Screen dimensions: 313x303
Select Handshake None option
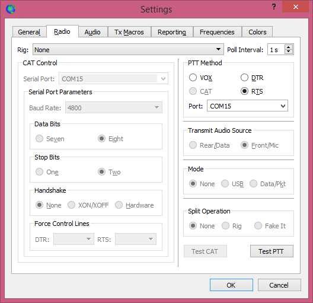pyautogui.click(x=48, y=205)
